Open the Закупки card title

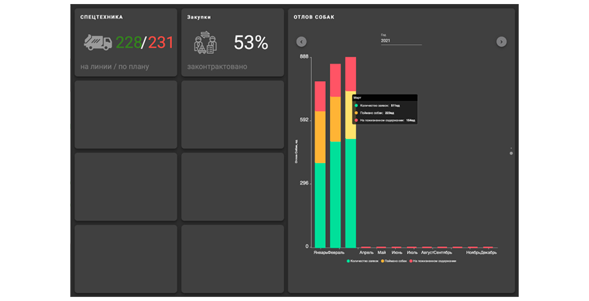[x=199, y=17]
